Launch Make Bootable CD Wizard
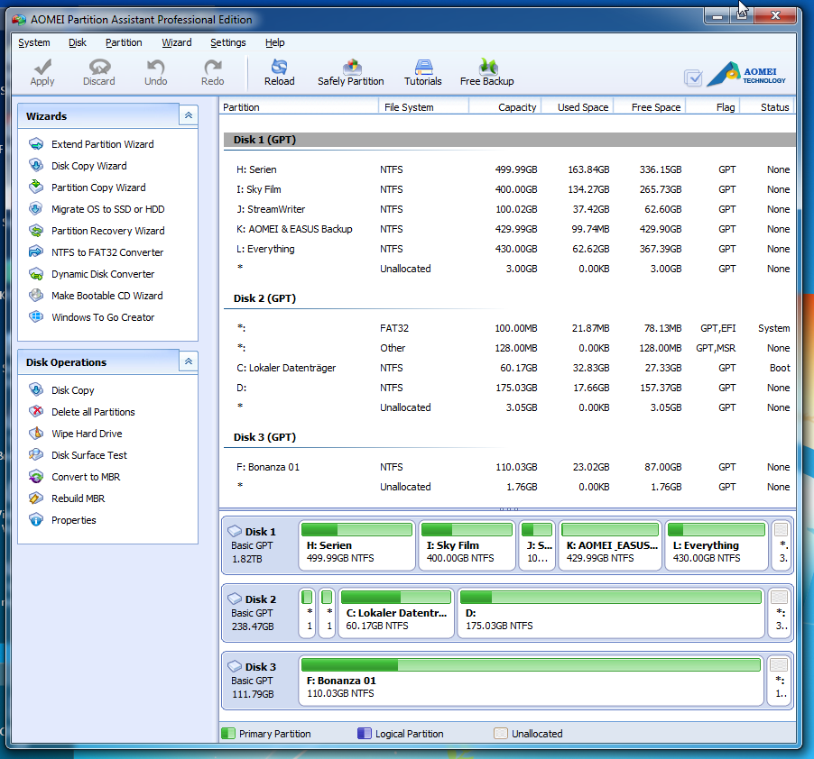The width and height of the screenshot is (814, 759). pyautogui.click(x=107, y=296)
